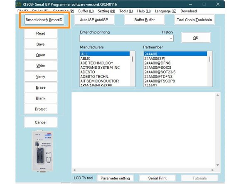Minimize the RT809F programmer window
Viewport: 246px width, 184px height.
tap(190, 5)
